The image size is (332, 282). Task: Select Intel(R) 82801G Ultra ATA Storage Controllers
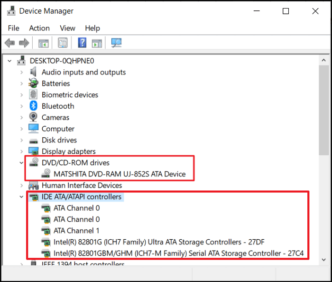[159, 242]
